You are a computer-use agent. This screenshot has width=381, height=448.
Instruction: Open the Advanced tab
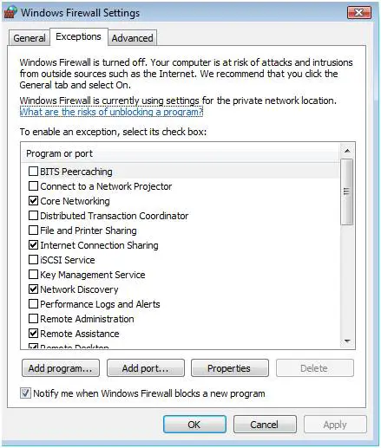(x=133, y=38)
